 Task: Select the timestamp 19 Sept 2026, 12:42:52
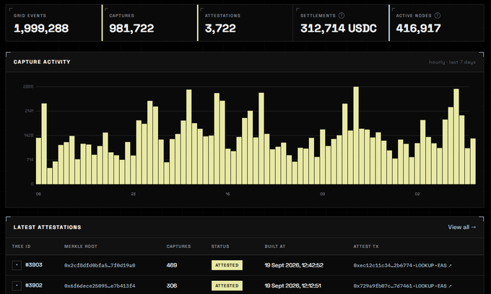294,265
